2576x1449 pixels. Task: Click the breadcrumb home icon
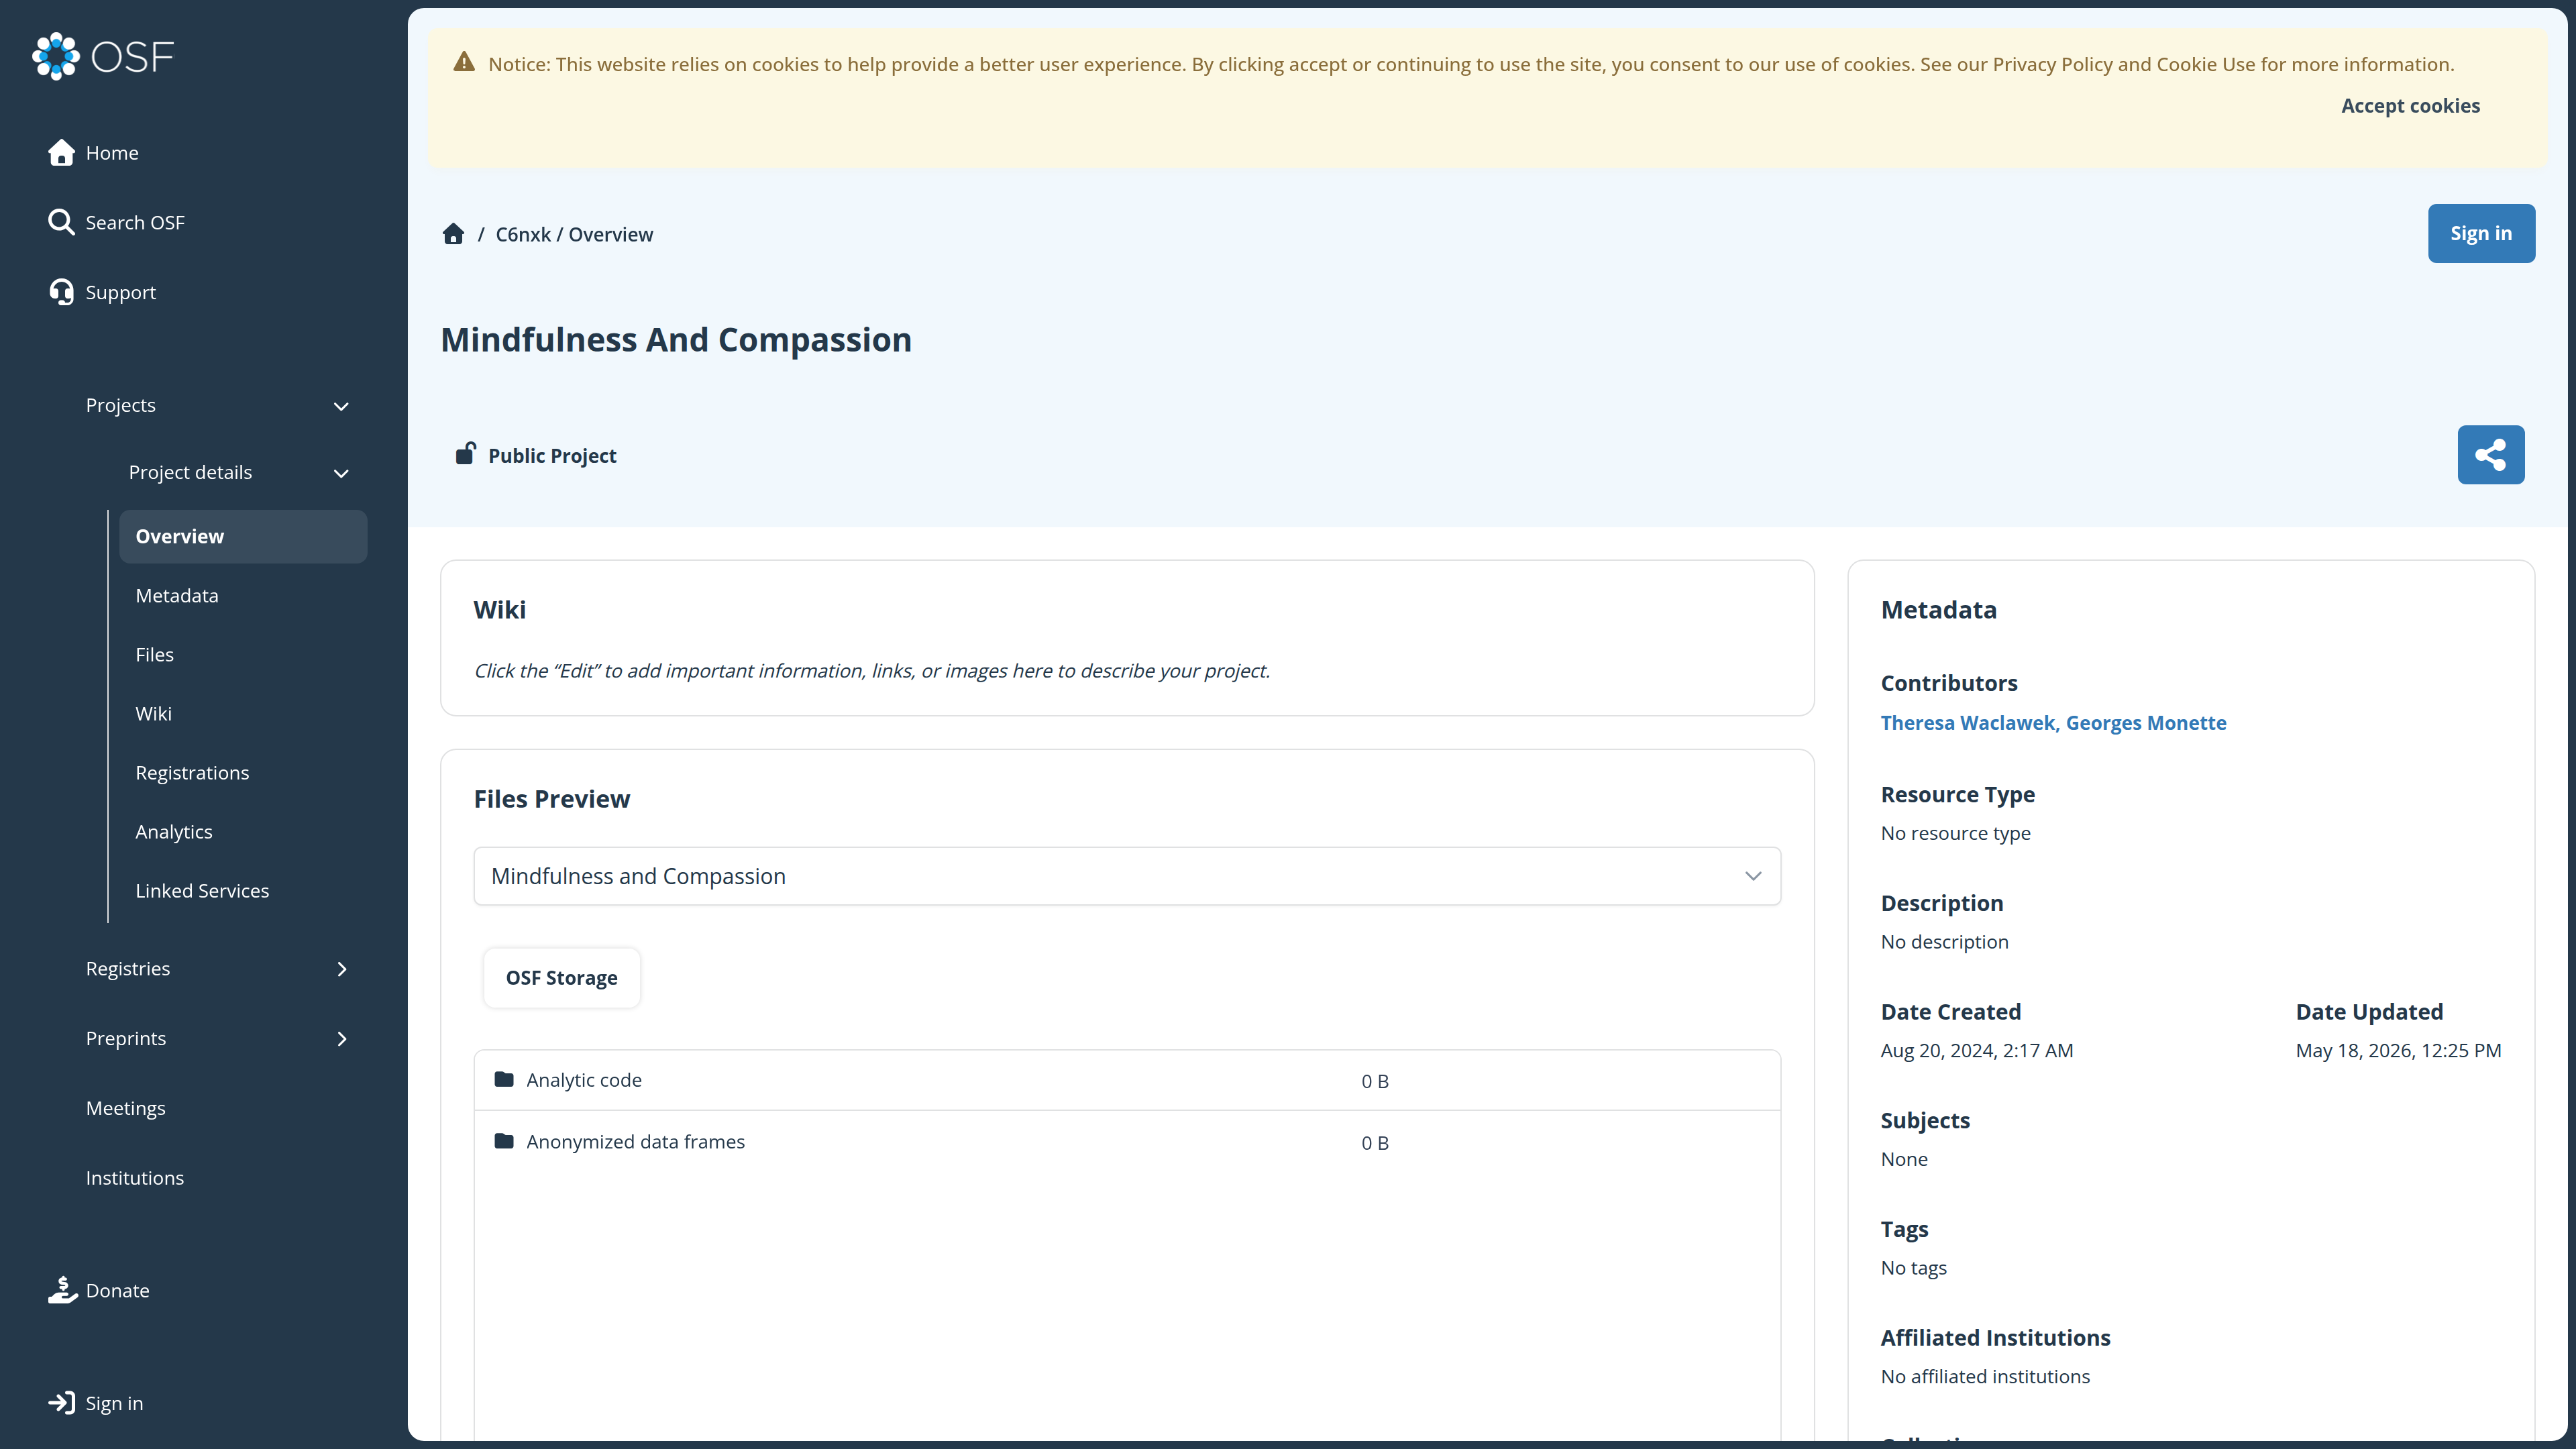pyautogui.click(x=453, y=234)
